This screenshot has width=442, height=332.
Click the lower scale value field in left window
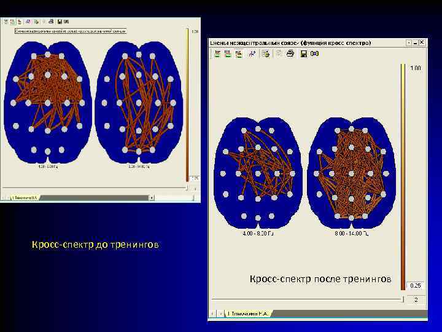(195, 178)
